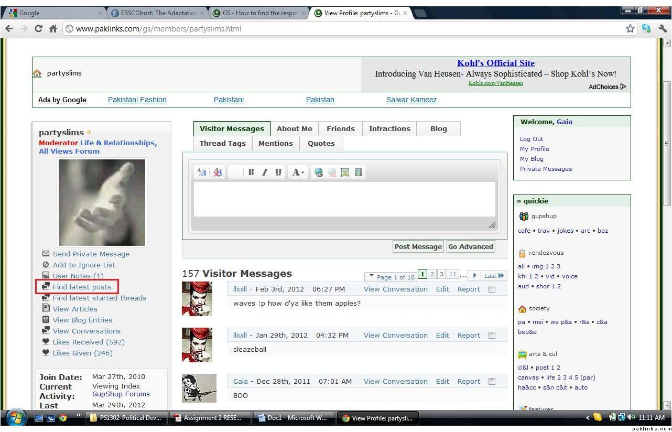Viewport: 672px width, 432px height.
Task: Click the italic formatting icon
Action: (265, 172)
